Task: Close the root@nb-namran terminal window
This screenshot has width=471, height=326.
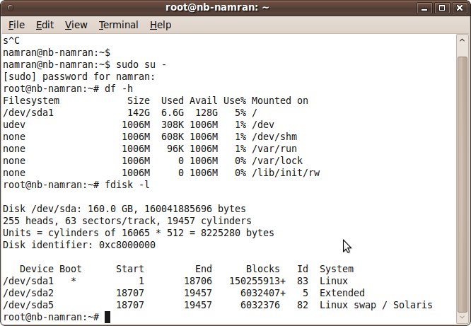Action: 460,8
